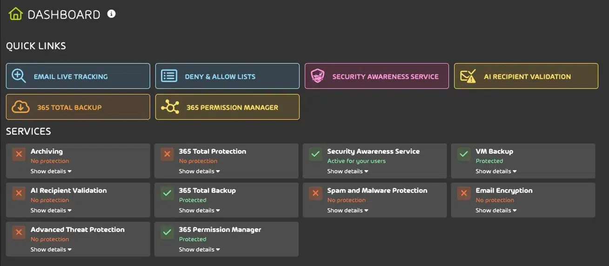
Task: Click the cloud download icon in 365 Total Backup
Action: [20, 107]
